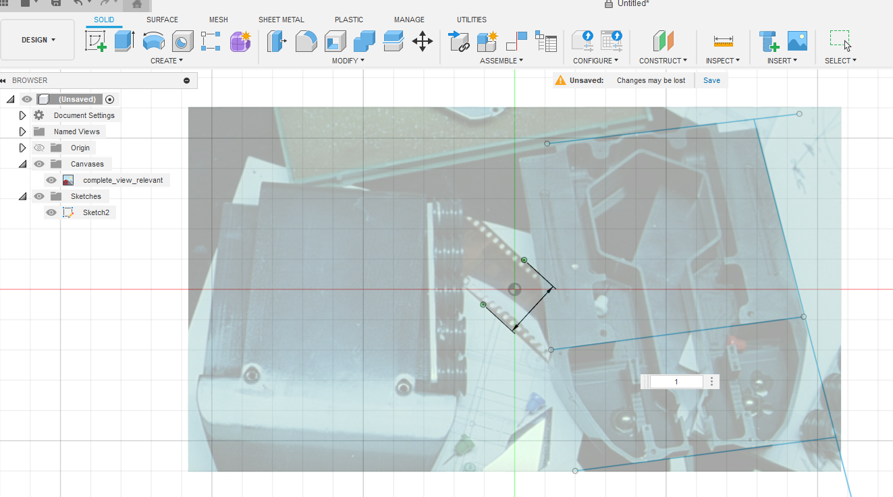893x497 pixels.
Task: Click the Move/Copy arrows icon
Action: click(423, 41)
